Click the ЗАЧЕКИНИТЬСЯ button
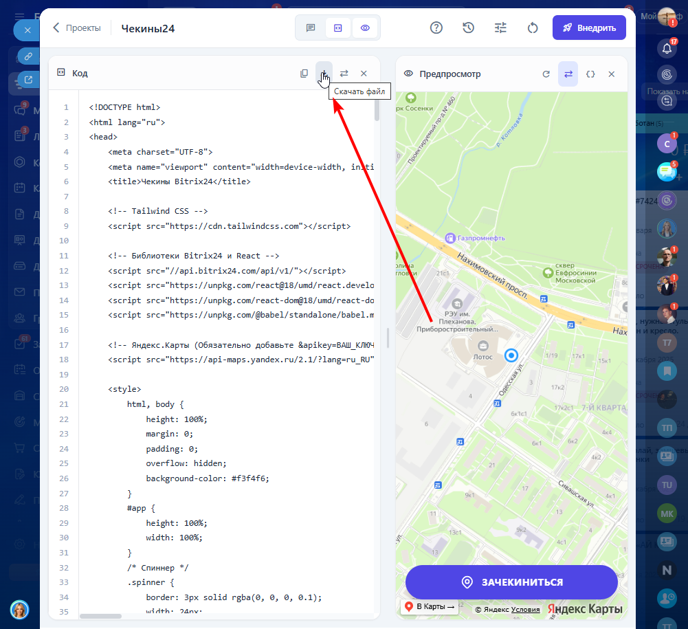Image resolution: width=688 pixels, height=629 pixels. (511, 582)
